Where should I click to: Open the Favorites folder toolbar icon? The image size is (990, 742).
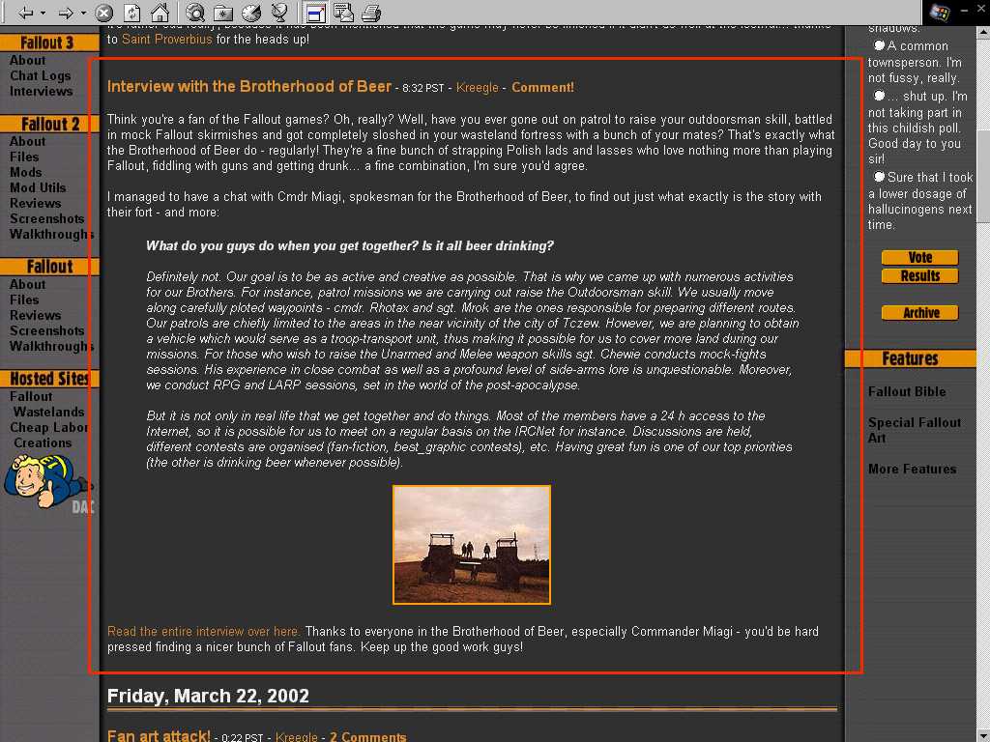pyautogui.click(x=223, y=13)
